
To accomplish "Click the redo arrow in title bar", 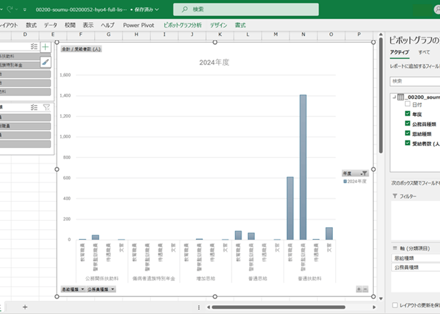I will (x=10, y=9).
